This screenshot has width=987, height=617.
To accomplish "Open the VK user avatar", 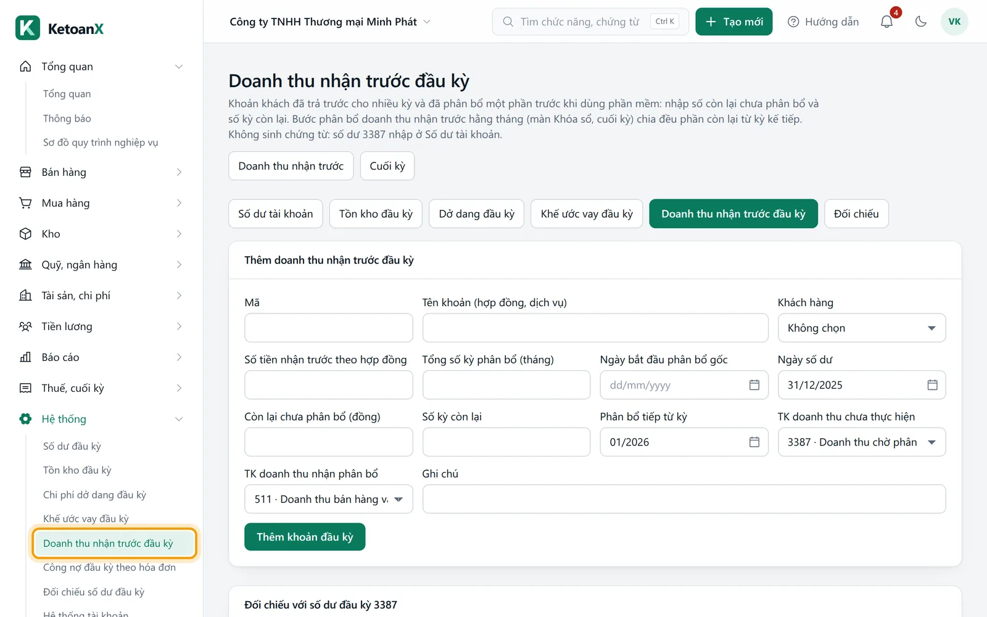I will 954,22.
